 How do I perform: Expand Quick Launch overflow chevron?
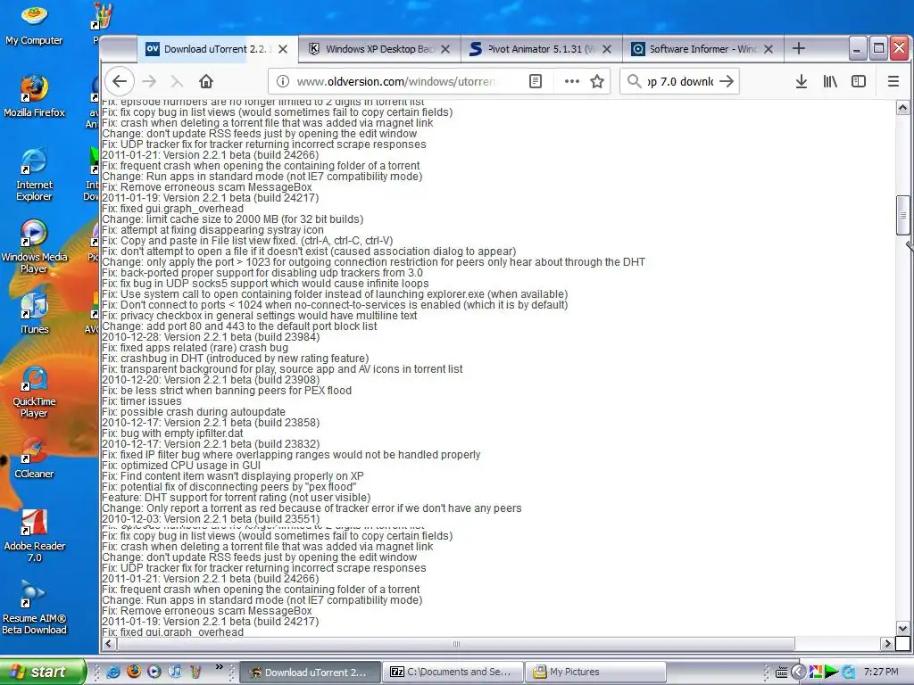click(x=220, y=667)
